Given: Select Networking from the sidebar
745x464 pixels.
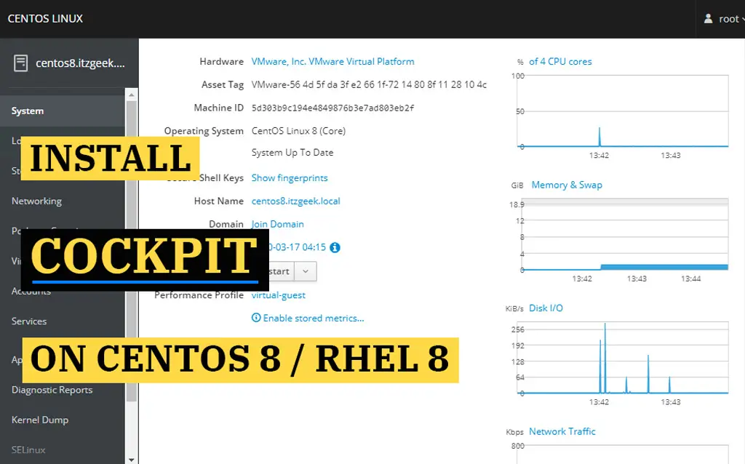Looking at the screenshot, I should [38, 201].
